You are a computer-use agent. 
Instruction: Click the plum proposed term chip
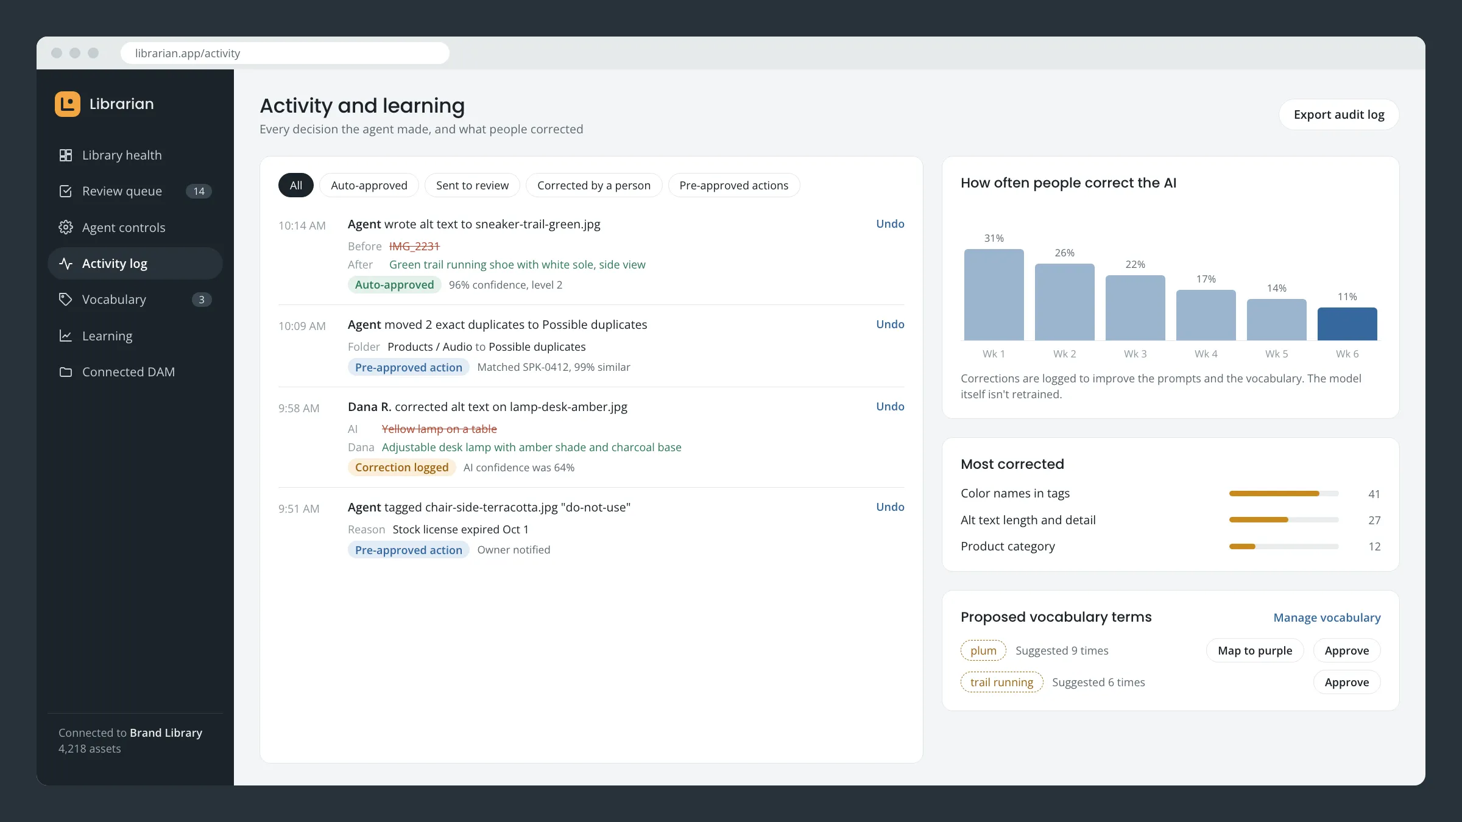pyautogui.click(x=983, y=650)
